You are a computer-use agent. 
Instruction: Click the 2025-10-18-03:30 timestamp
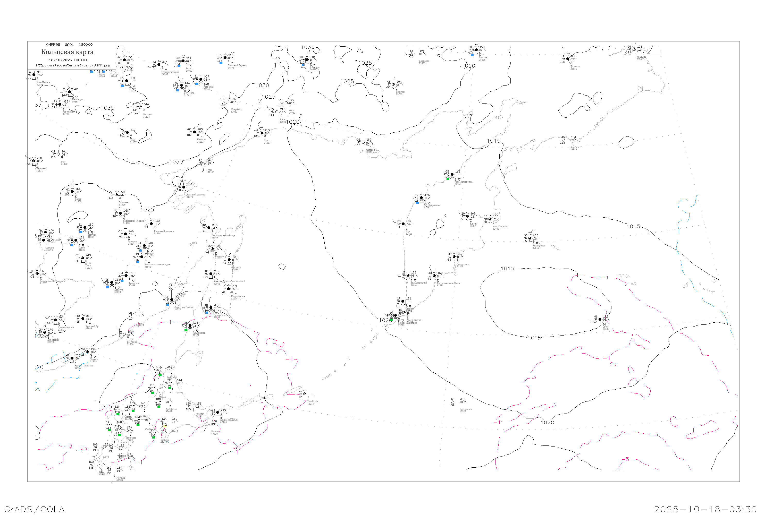(705, 509)
